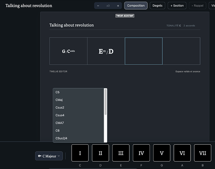Click the TONALITÉ C label

pos(174,26)
